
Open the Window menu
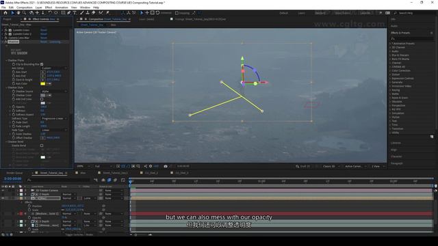click(85, 8)
